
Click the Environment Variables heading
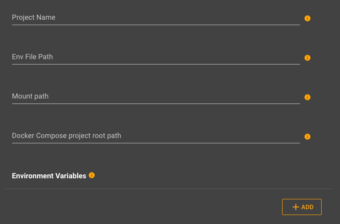tap(49, 176)
